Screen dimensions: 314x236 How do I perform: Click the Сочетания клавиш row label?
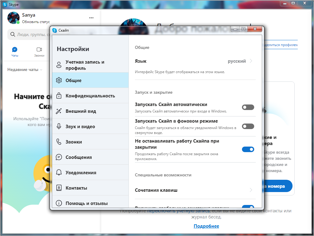click(156, 190)
